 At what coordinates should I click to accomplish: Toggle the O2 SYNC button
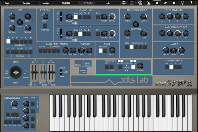tap(45, 25)
